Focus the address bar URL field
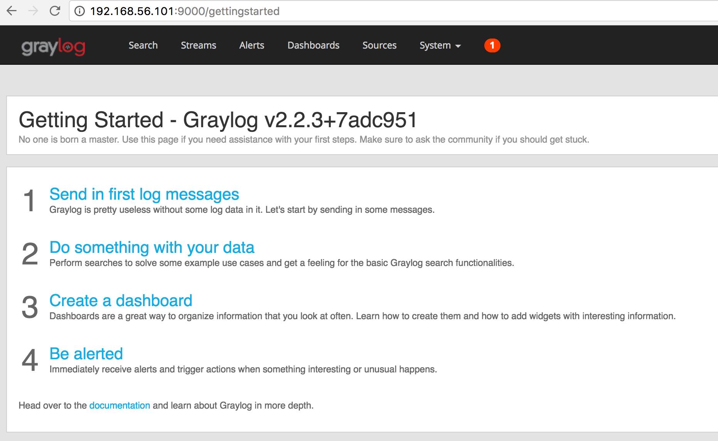 (x=393, y=11)
